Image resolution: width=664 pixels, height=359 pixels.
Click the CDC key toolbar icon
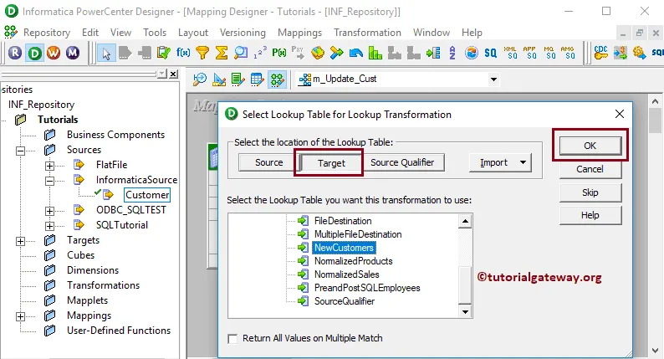(600, 53)
